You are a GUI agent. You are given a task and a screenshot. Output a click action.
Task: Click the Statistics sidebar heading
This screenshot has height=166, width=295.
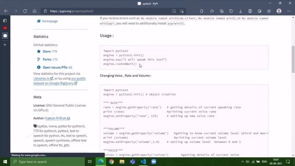click(41, 36)
